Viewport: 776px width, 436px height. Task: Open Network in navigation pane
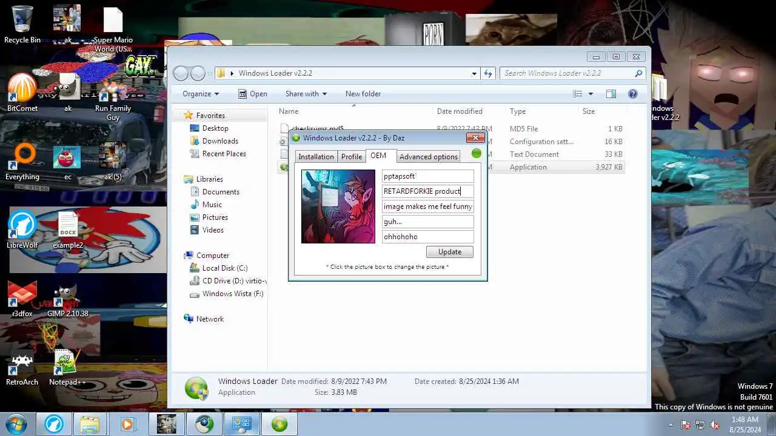(210, 319)
